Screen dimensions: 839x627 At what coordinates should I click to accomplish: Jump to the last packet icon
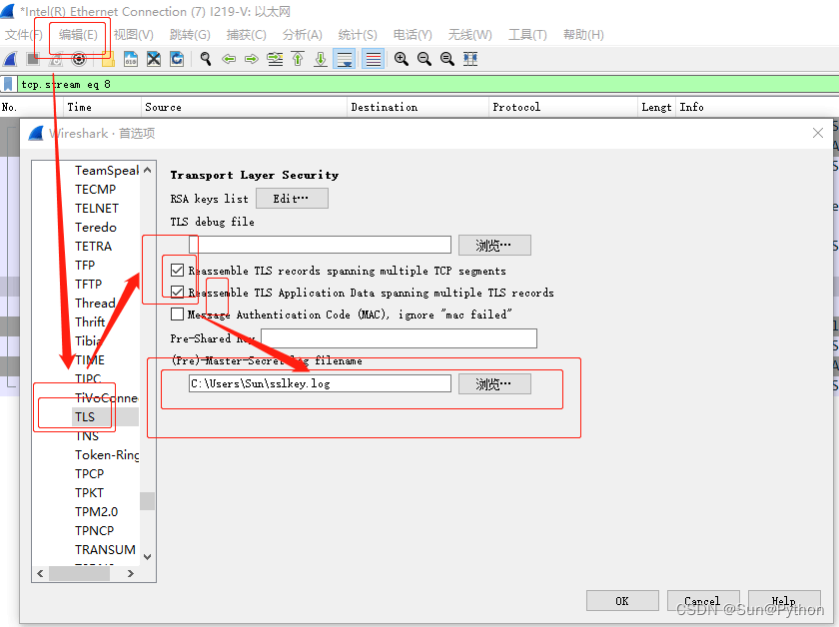coord(321,59)
